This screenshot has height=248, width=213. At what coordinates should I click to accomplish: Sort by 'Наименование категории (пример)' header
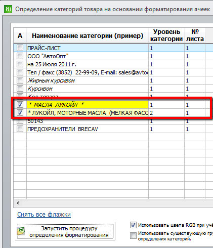[88, 35]
